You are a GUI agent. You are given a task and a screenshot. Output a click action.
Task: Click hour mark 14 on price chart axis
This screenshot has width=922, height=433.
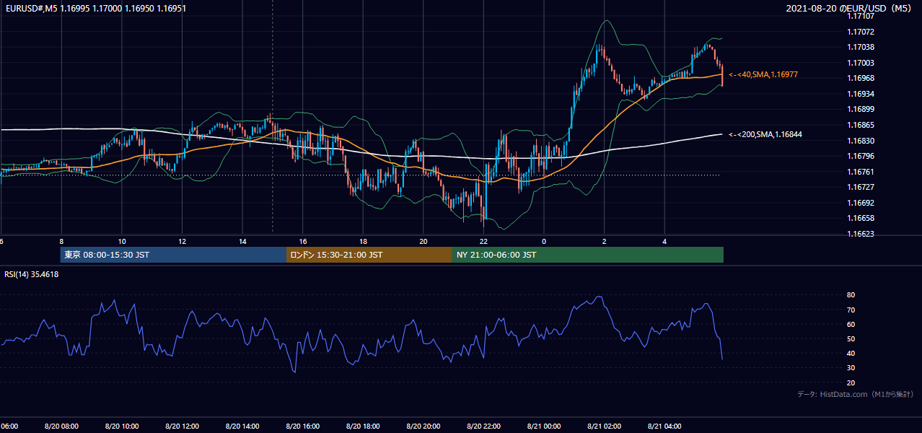click(x=242, y=242)
